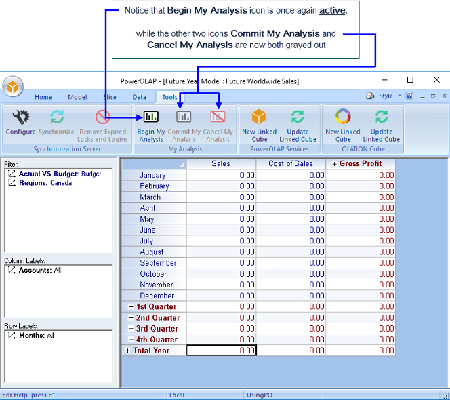Click the Cost of Sales column header
The image size is (450, 400).
291,163
